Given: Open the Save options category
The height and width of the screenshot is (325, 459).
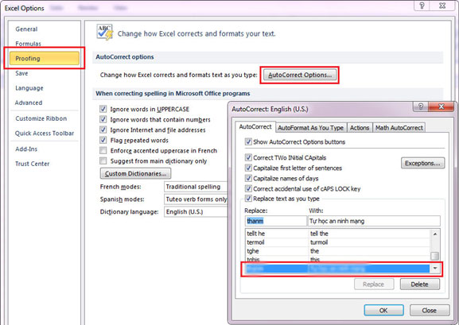Looking at the screenshot, I should (21, 73).
